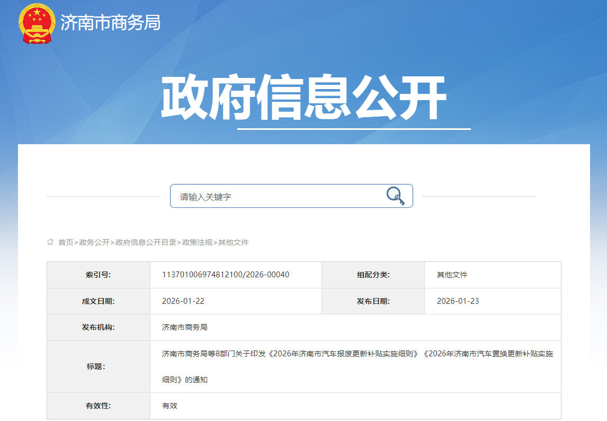Viewport: 607px width, 421px height.
Task: Open the 首页 breadcrumb link
Action: pos(66,242)
